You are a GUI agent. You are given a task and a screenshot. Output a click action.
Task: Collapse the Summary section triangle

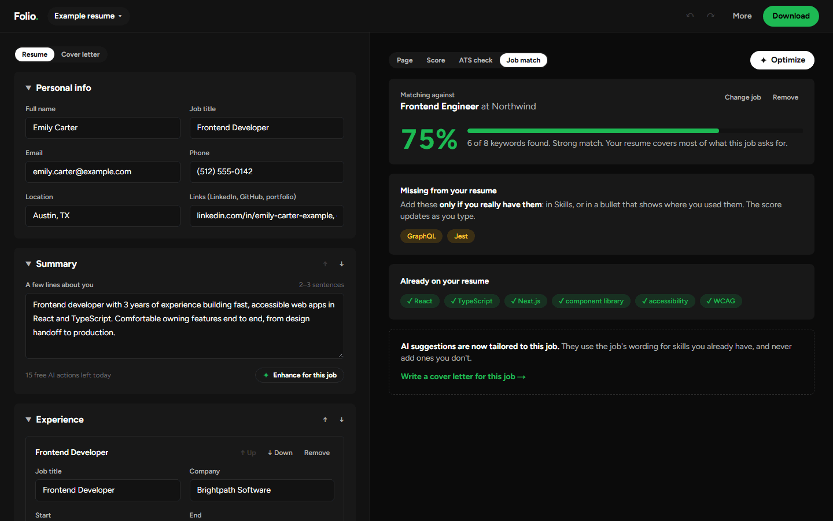(x=28, y=264)
